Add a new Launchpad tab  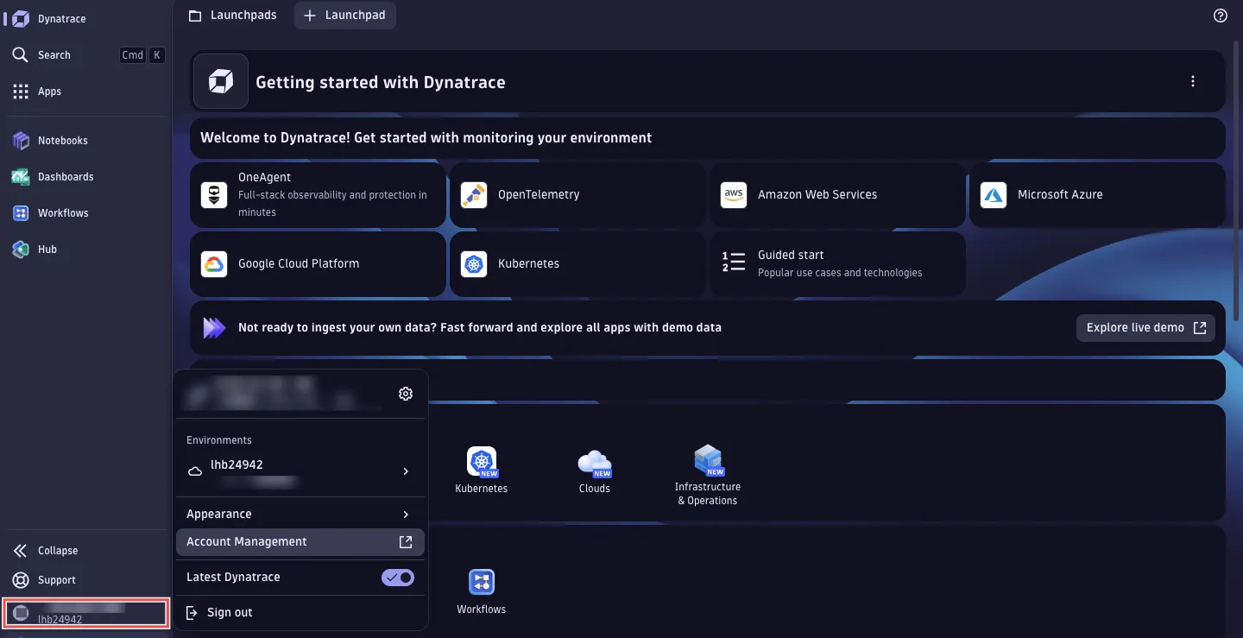point(345,16)
